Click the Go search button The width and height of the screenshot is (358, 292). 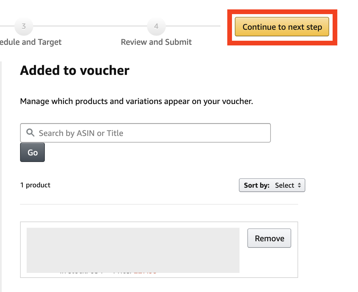tap(32, 152)
